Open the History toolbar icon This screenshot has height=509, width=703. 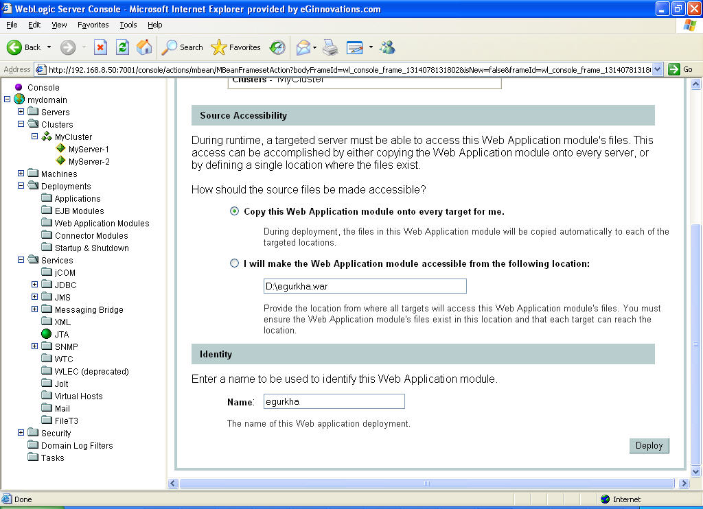click(x=277, y=47)
